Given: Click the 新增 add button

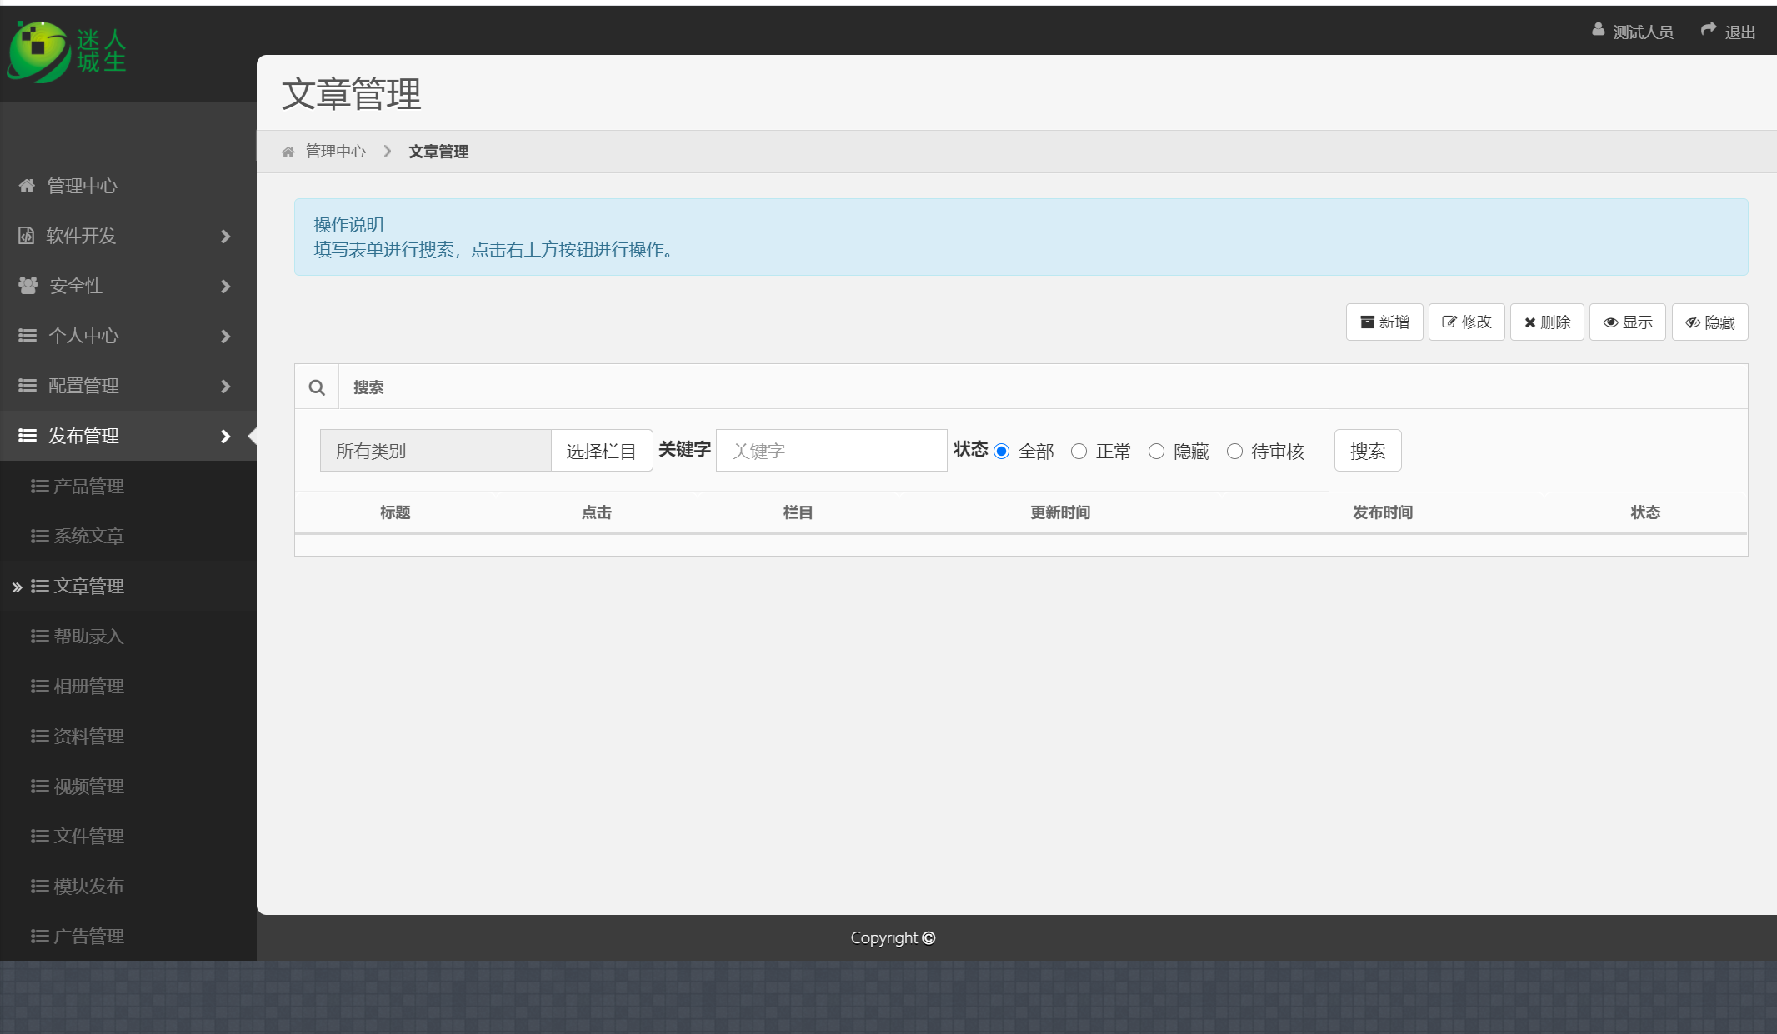Looking at the screenshot, I should pyautogui.click(x=1384, y=322).
